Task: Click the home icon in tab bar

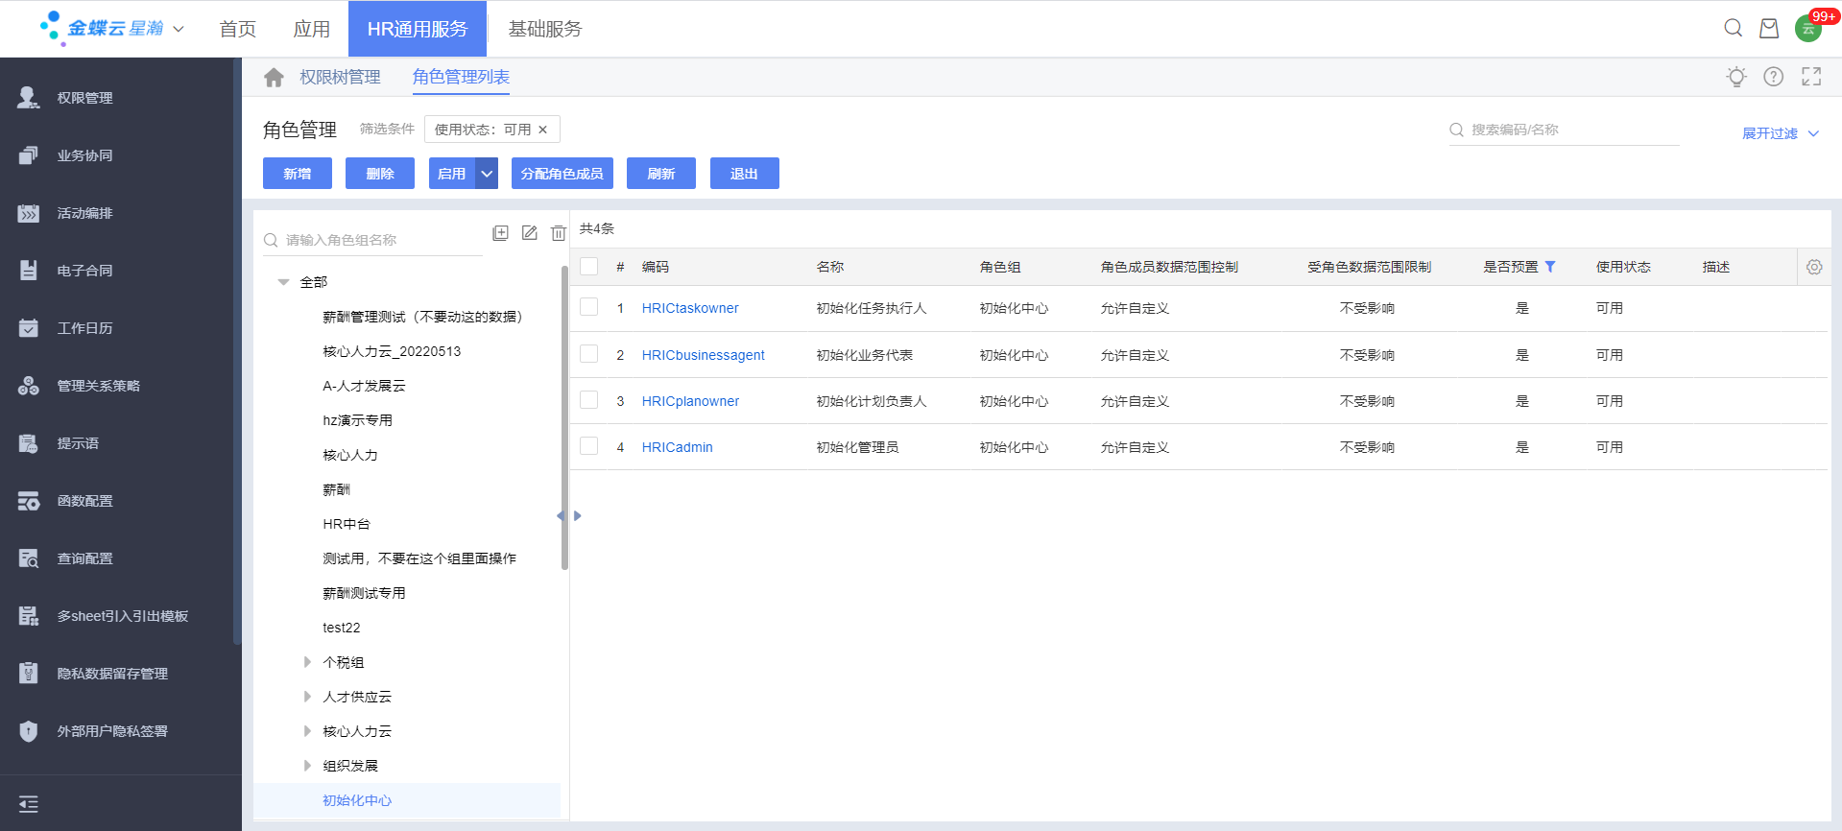Action: pyautogui.click(x=274, y=78)
